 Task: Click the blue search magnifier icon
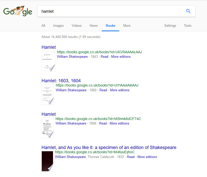188,11
